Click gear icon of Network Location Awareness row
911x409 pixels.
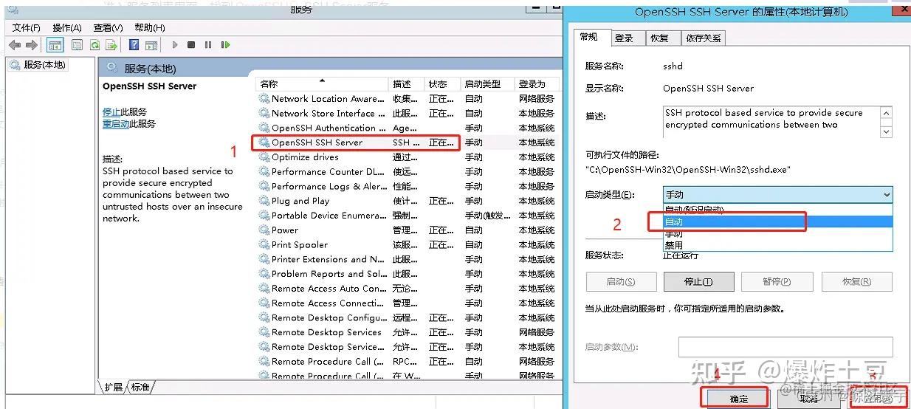pyautogui.click(x=264, y=98)
